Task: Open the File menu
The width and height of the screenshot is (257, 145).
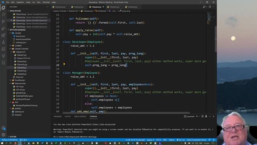Action: [8, 2]
